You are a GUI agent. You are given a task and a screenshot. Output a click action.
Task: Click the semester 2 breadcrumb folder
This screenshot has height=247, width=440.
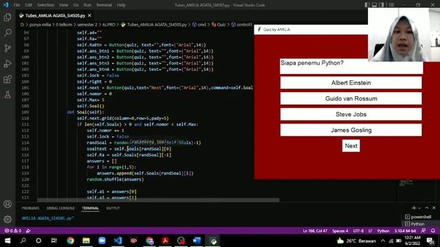[87, 25]
